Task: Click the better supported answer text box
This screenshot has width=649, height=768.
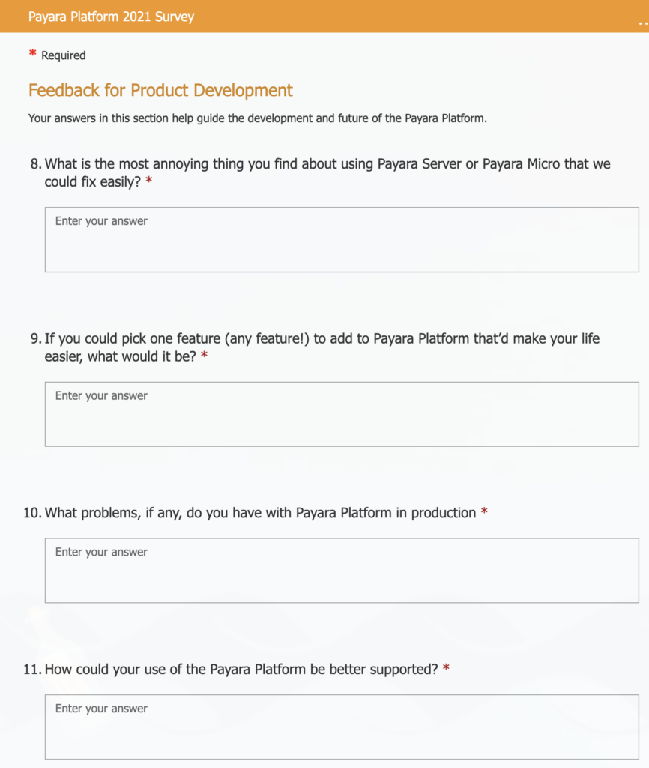Action: (342, 727)
